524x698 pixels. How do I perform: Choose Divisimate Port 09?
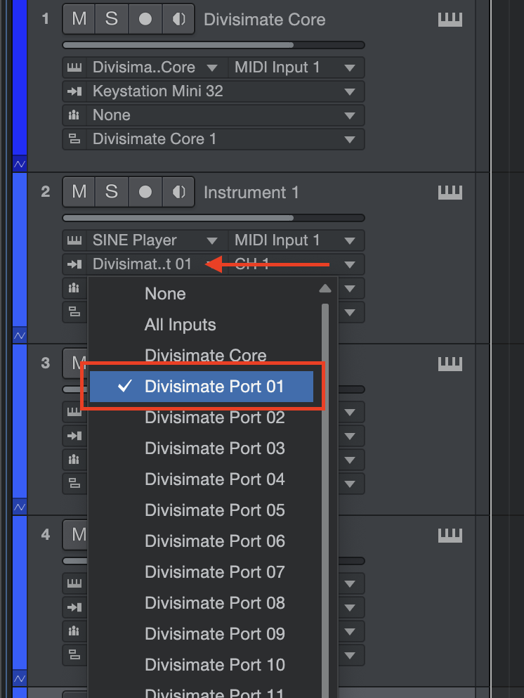point(202,634)
